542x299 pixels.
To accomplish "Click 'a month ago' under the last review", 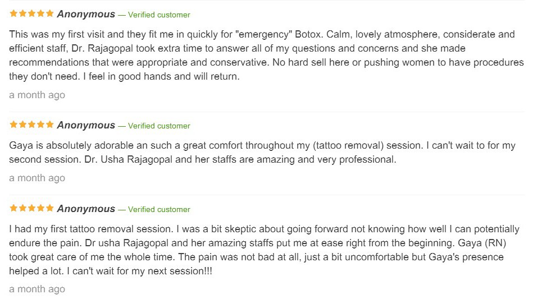I will click(x=37, y=289).
